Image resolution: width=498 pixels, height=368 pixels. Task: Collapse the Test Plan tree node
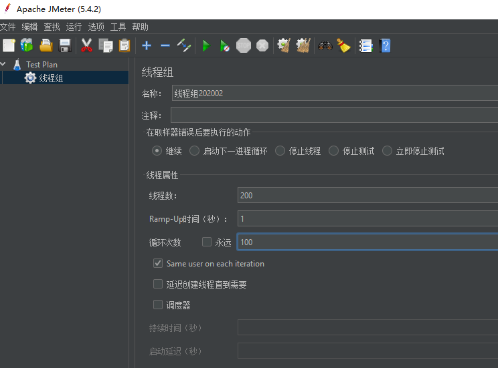(4, 65)
